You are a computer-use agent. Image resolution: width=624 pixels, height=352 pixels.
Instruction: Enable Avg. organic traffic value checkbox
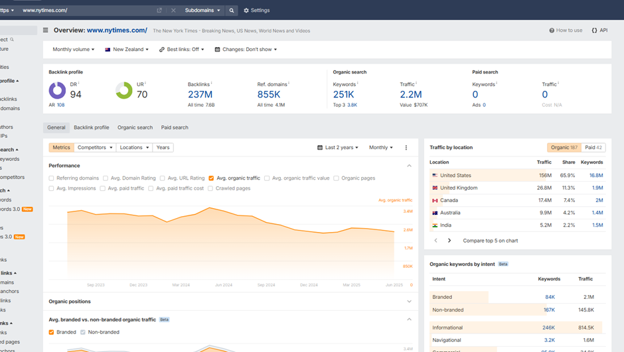coord(267,178)
